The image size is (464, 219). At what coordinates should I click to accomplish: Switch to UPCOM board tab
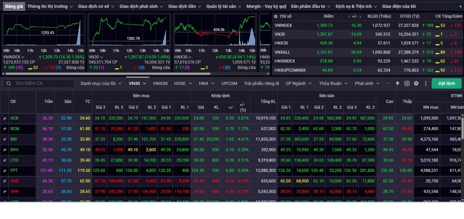(229, 83)
